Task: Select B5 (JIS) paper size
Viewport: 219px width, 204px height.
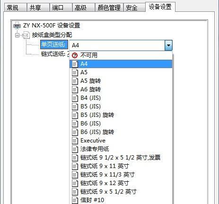Action: [x=121, y=106]
